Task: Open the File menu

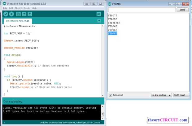Action: (x=5, y=8)
